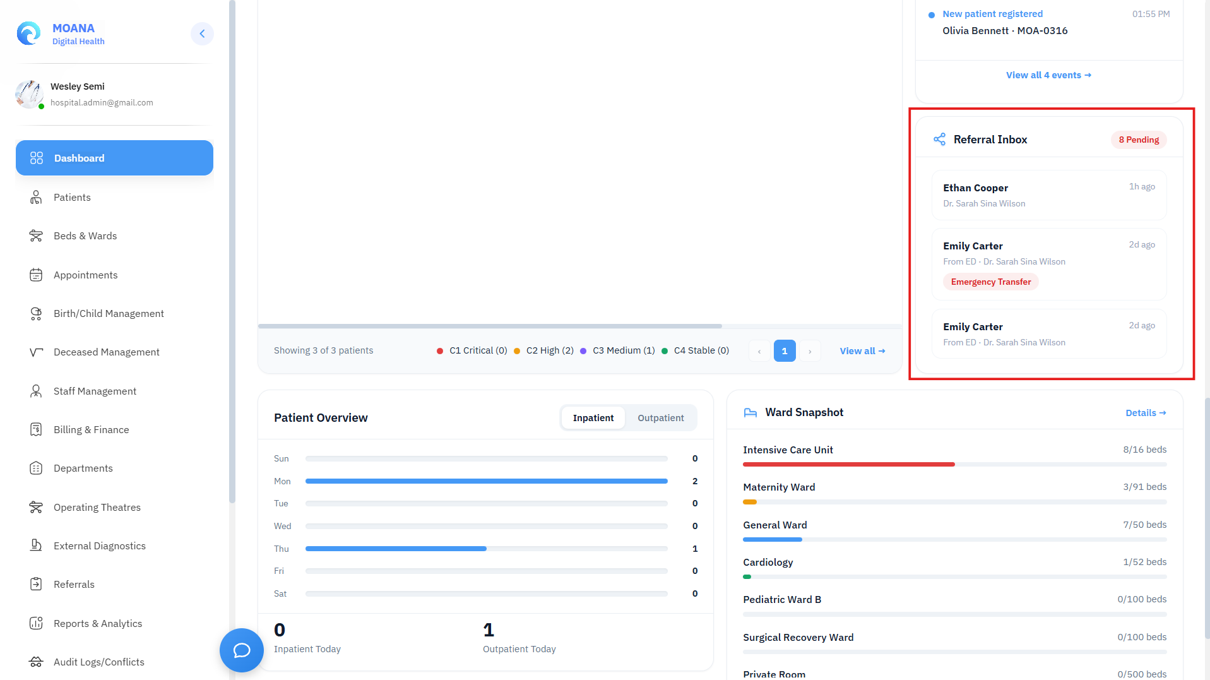The width and height of the screenshot is (1210, 680).
Task: Select the Reports & Analytics icon
Action: click(x=36, y=624)
